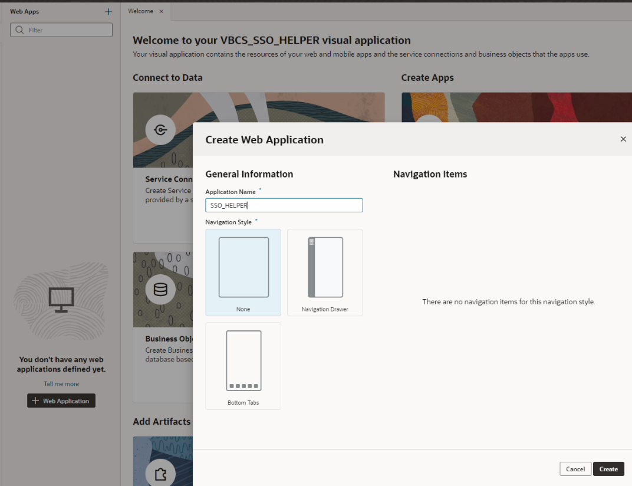The height and width of the screenshot is (486, 632).
Task: Click the Web Apps panel header
Action: 25,12
